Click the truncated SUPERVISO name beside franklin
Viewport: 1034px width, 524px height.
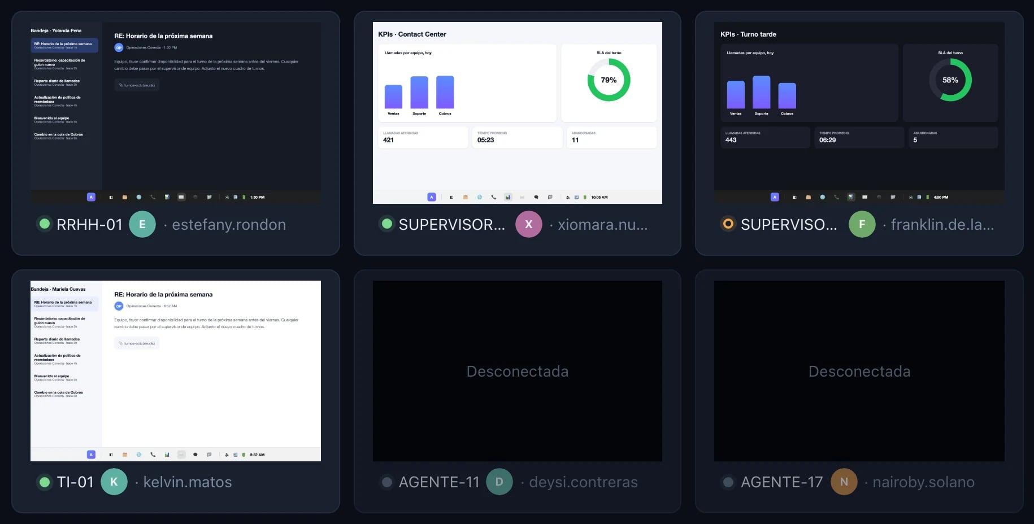tap(789, 225)
